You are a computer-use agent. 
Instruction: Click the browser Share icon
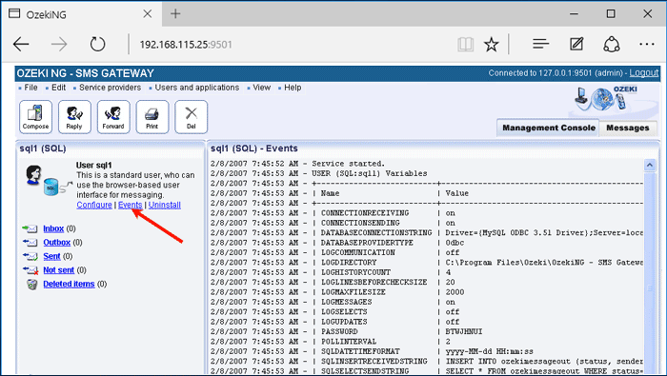tap(612, 44)
